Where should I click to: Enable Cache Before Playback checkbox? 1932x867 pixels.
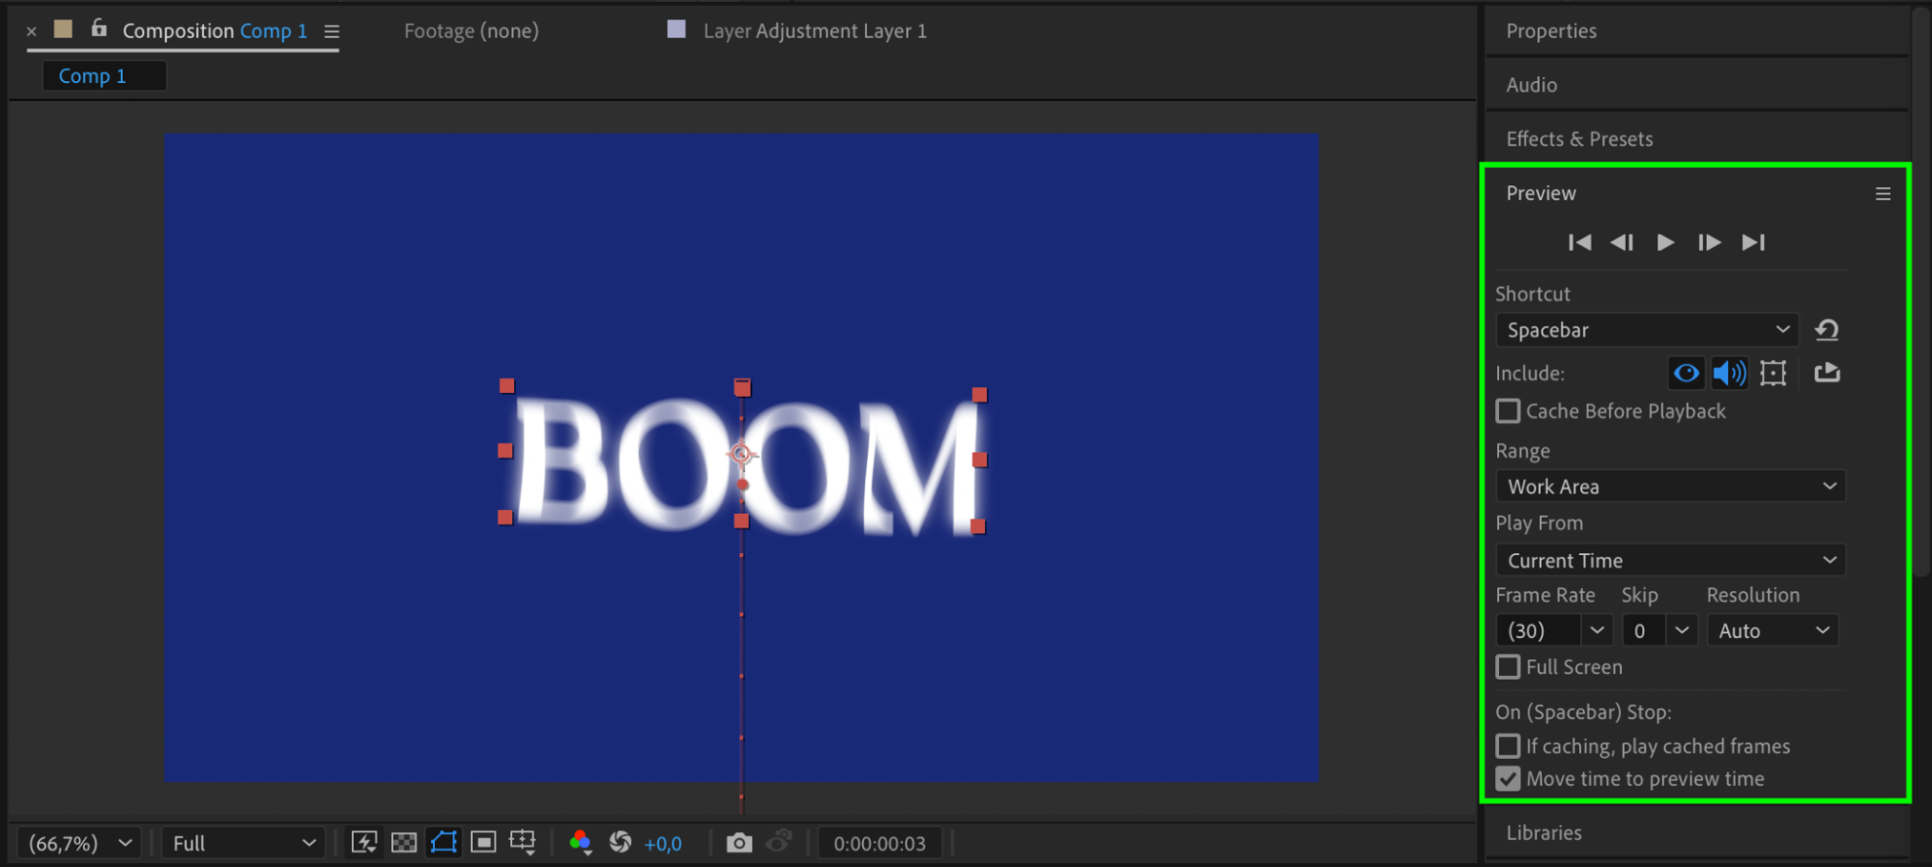(1508, 411)
